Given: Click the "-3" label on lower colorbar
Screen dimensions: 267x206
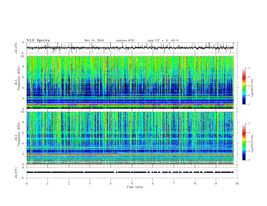Looking at the screenshot, I should (x=248, y=124).
